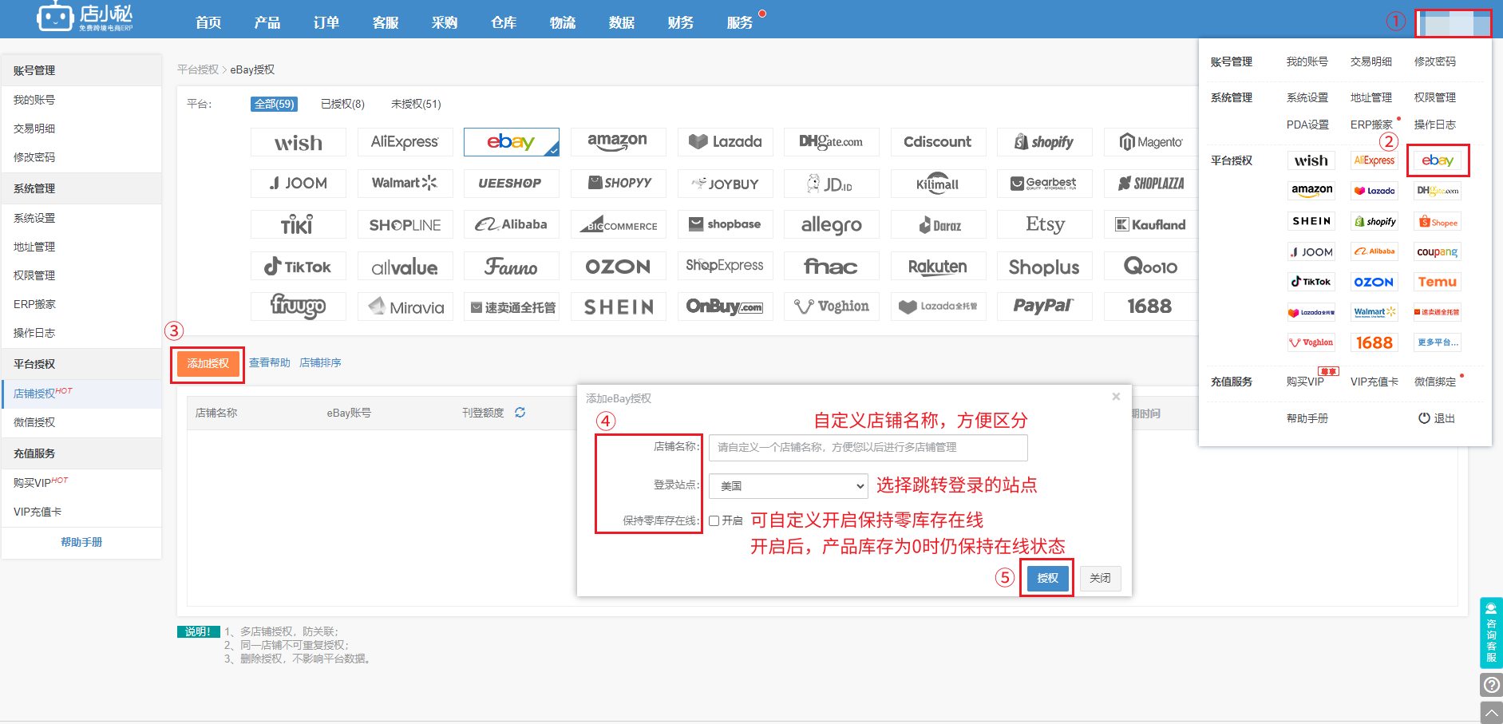
Task: Open coupang logo in the account dropdown panel
Action: click(x=1438, y=251)
